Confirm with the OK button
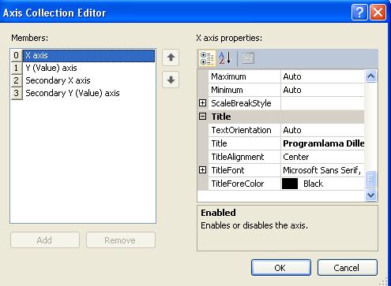 click(281, 268)
